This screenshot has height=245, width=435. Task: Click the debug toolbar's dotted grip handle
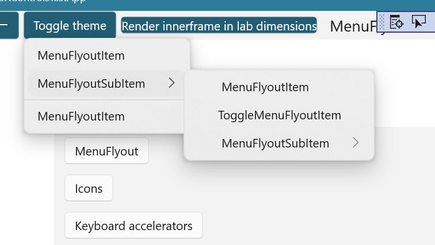(382, 22)
